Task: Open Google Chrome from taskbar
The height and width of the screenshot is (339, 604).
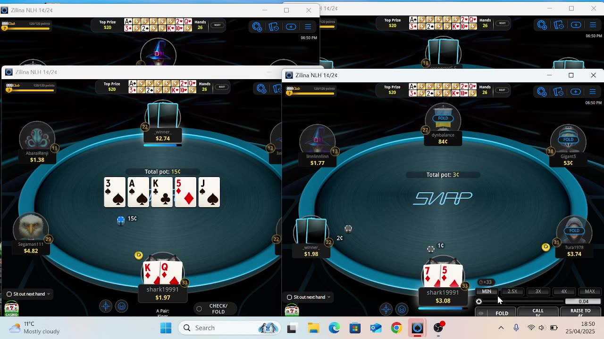Action: click(x=396, y=328)
